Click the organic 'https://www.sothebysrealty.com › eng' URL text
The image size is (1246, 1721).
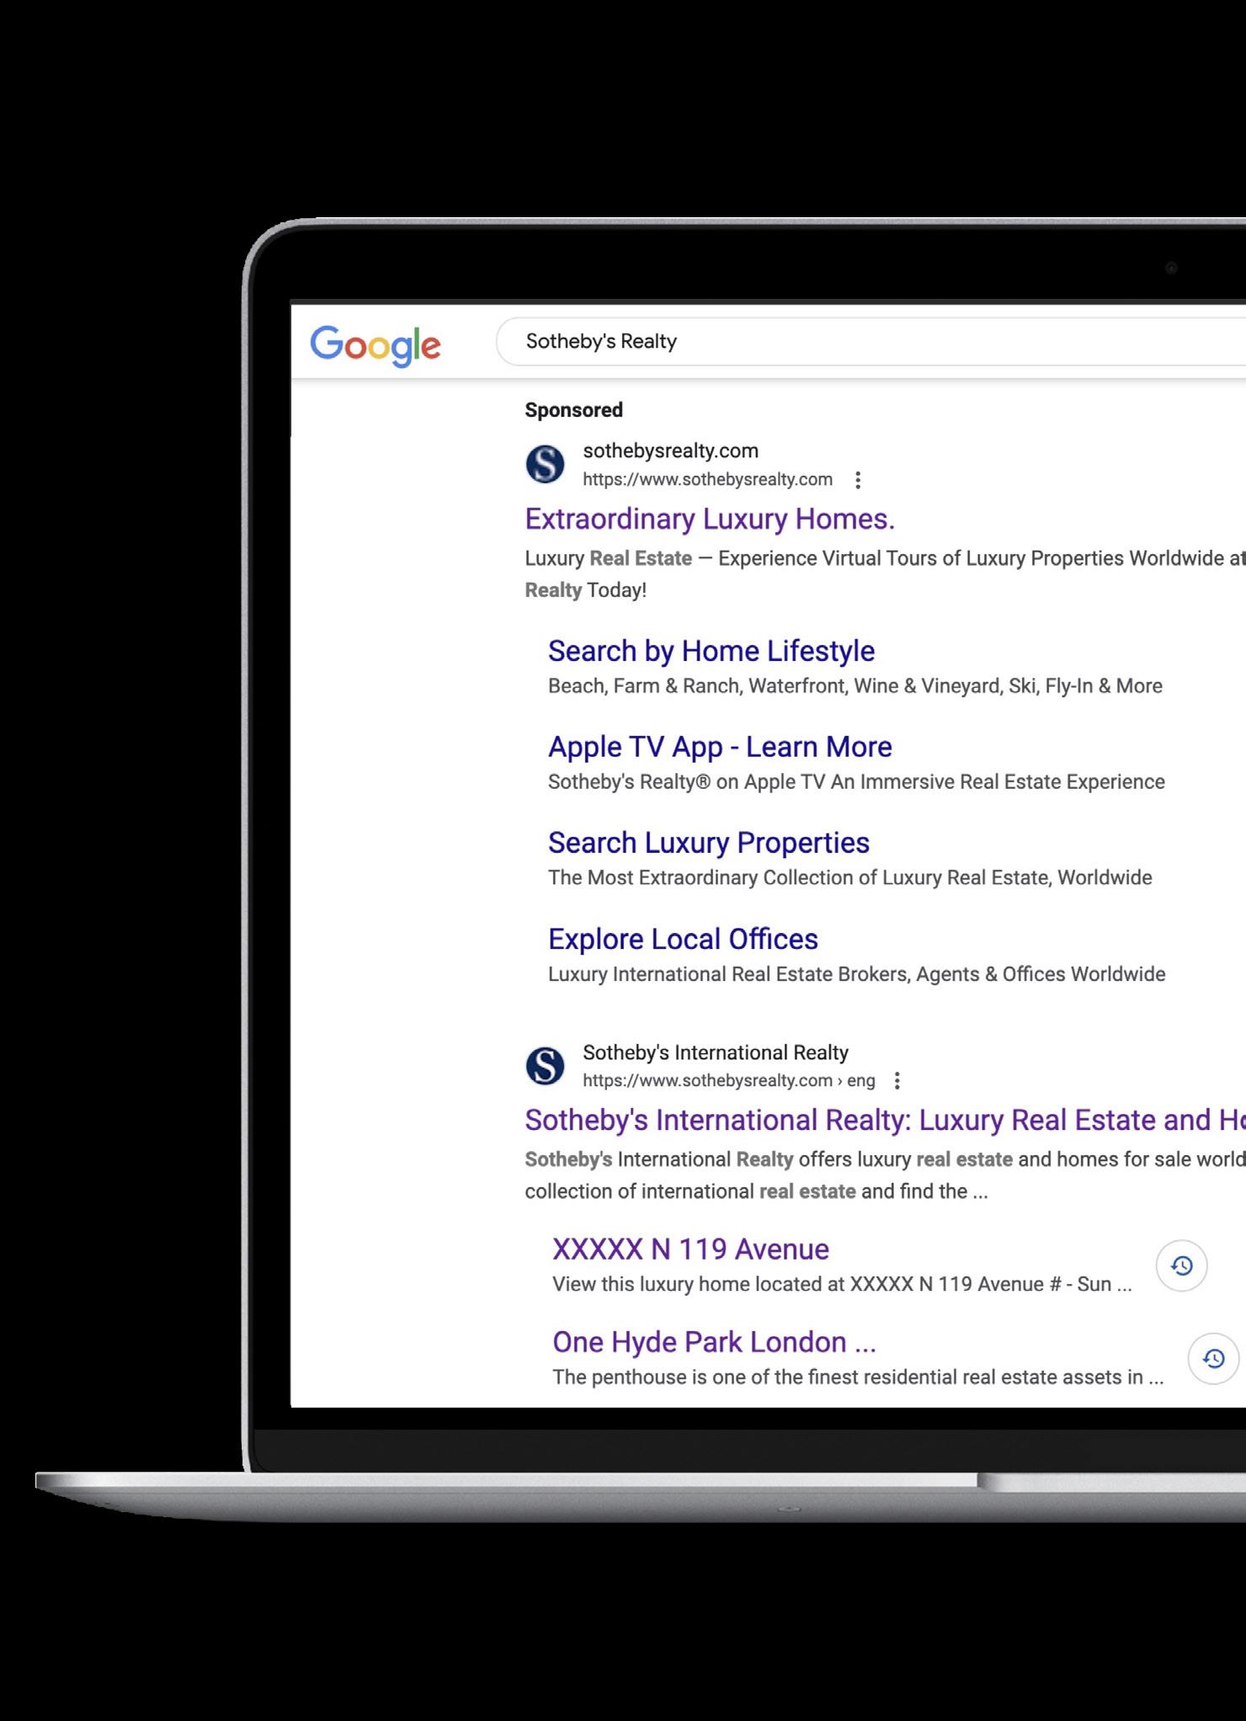729,1080
